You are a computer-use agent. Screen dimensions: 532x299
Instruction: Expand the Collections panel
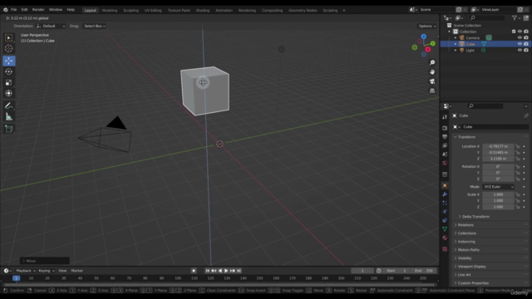click(x=467, y=233)
